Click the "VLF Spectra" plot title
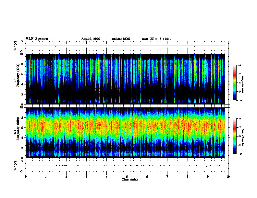Screen dimensions: 257x198 pos(37,39)
